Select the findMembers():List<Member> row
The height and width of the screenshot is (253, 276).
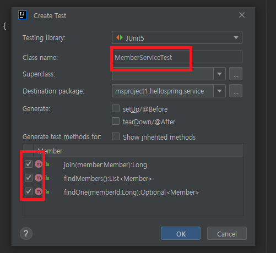(x=133, y=178)
